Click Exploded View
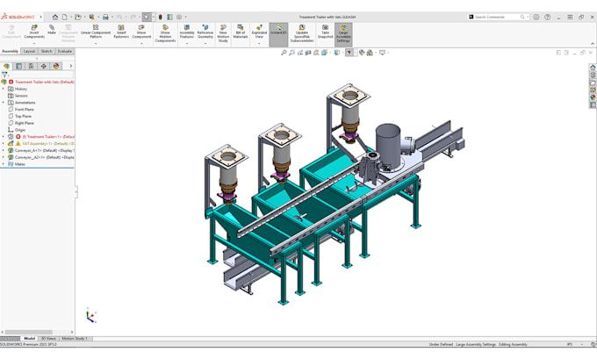The height and width of the screenshot is (359, 597). pyautogui.click(x=259, y=32)
